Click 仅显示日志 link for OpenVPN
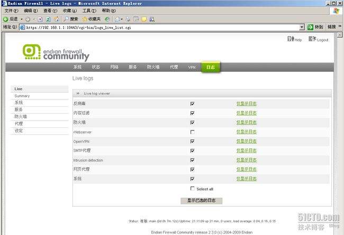The image size is (344, 235). pos(247,141)
